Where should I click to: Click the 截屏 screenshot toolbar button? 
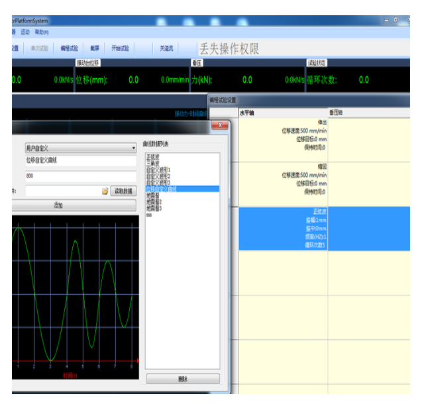click(95, 48)
